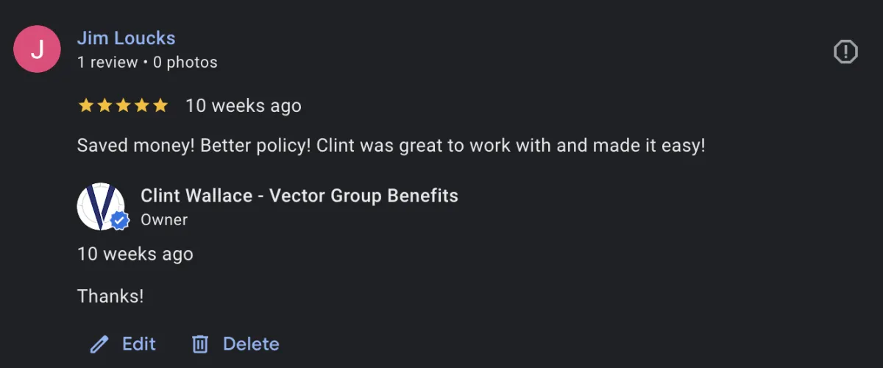Click the first gold rating star
Viewport: 883px width, 368px height.
click(86, 105)
